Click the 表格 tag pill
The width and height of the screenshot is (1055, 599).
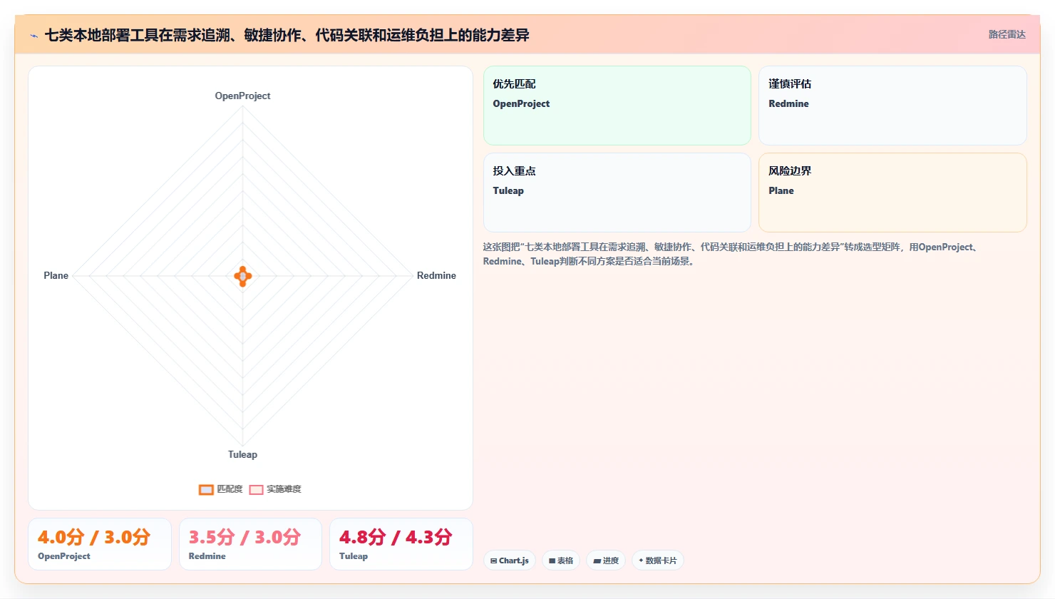(x=561, y=560)
